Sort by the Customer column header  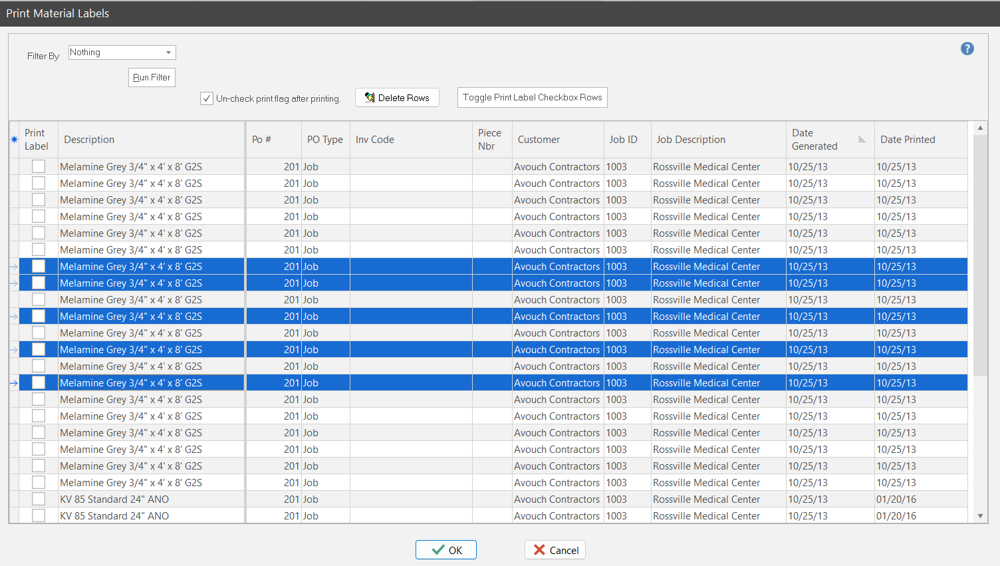tap(539, 140)
